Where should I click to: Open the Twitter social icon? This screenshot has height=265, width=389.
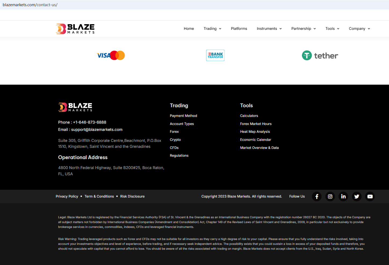(357, 196)
